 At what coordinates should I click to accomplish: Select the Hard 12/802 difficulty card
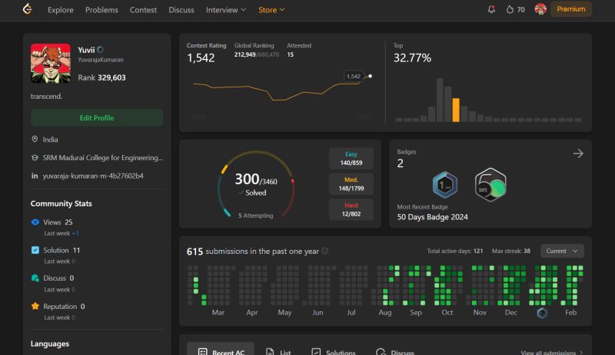[x=351, y=210]
